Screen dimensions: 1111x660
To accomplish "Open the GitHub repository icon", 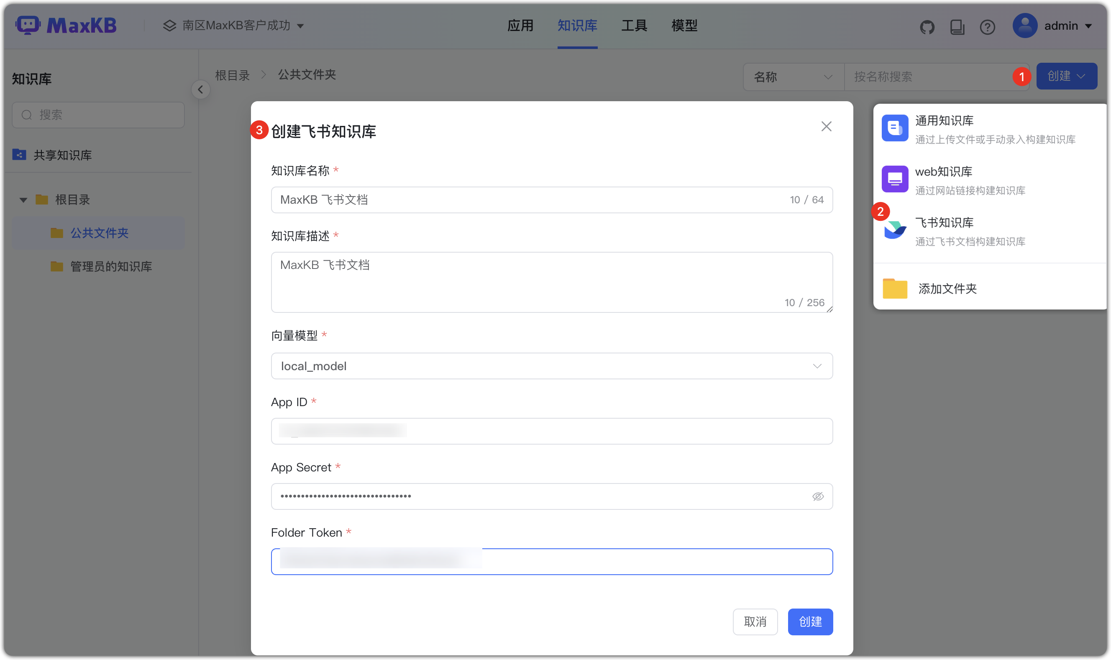I will pos(927,27).
